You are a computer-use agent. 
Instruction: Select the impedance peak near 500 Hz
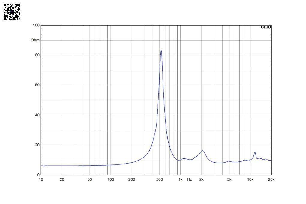[x=161, y=51]
